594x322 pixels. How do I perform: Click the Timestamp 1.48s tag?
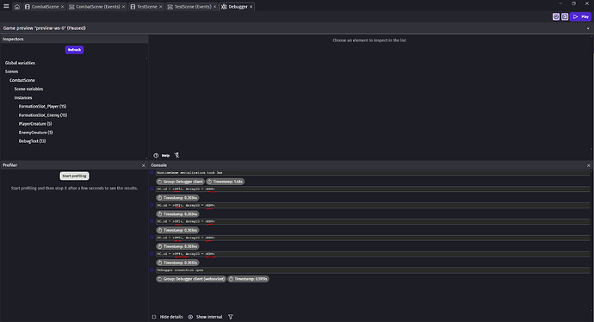click(x=225, y=182)
